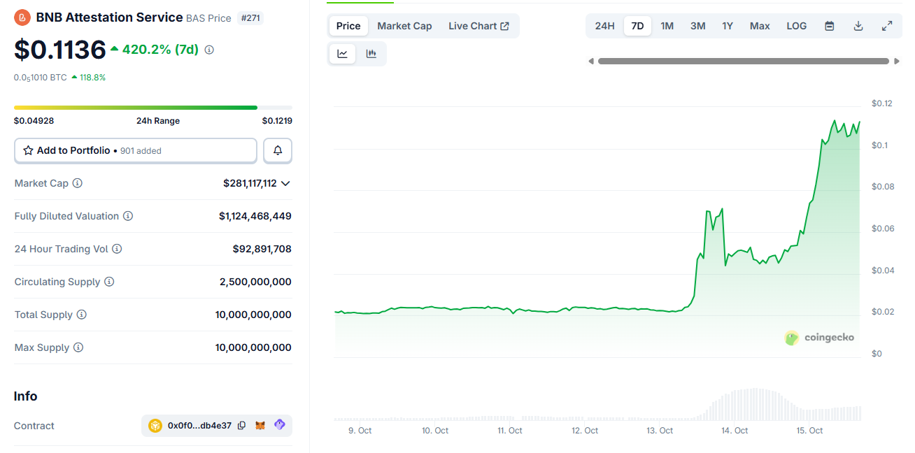Screen dimensions: 915x453
Task: Expand chart to fullscreen
Action: (x=887, y=26)
